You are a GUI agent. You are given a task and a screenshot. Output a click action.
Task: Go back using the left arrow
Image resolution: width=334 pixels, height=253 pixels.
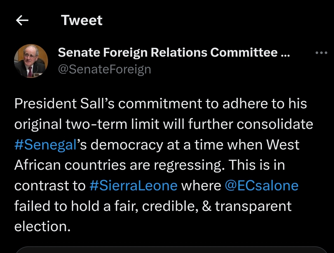click(x=22, y=21)
